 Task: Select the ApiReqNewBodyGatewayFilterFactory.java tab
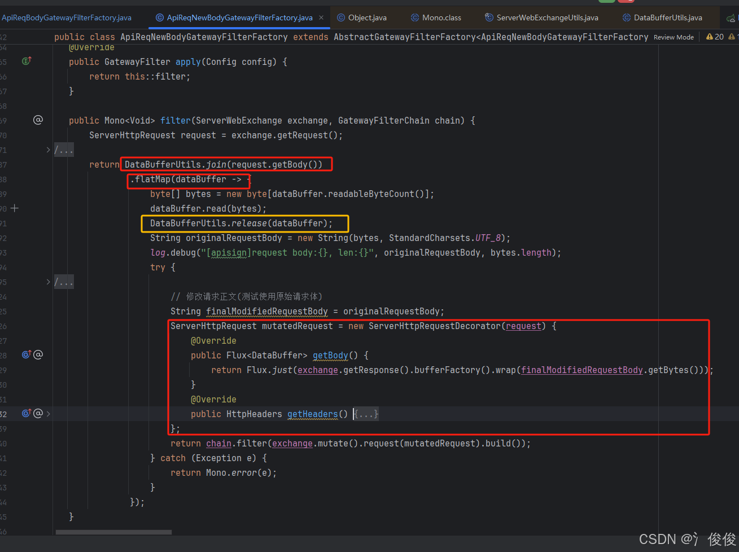(x=239, y=17)
